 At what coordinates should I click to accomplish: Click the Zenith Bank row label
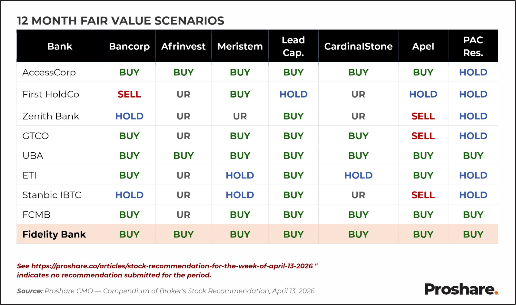point(51,116)
